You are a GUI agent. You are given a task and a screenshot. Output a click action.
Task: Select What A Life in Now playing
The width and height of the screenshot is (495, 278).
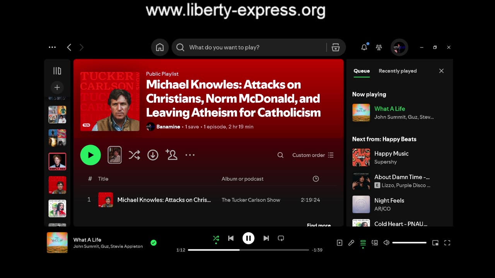[x=399, y=112]
